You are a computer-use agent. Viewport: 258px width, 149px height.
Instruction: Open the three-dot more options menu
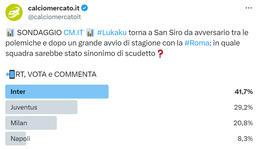tap(248, 8)
